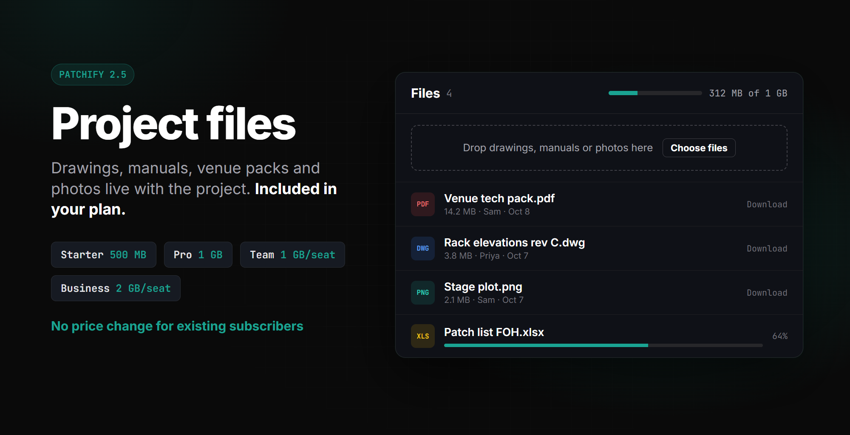The height and width of the screenshot is (435, 850).
Task: Download Venue tech pack.pdf
Action: [767, 204]
